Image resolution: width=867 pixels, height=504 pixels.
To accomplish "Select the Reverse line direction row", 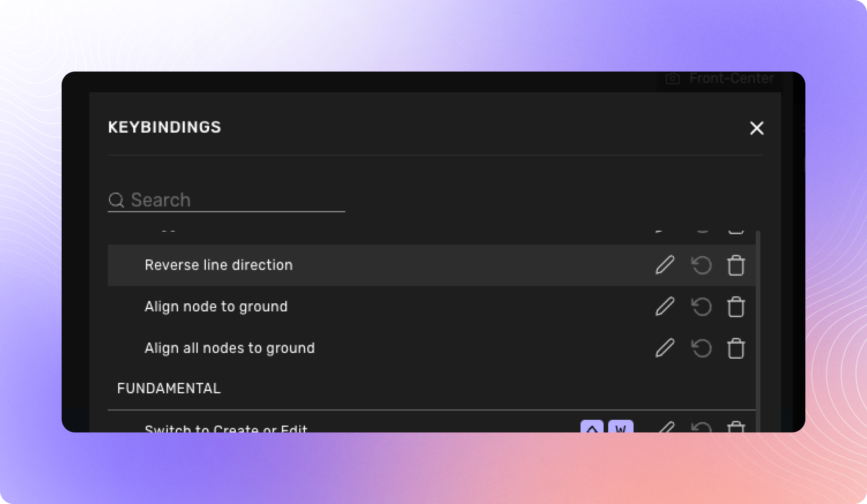I will click(x=219, y=265).
